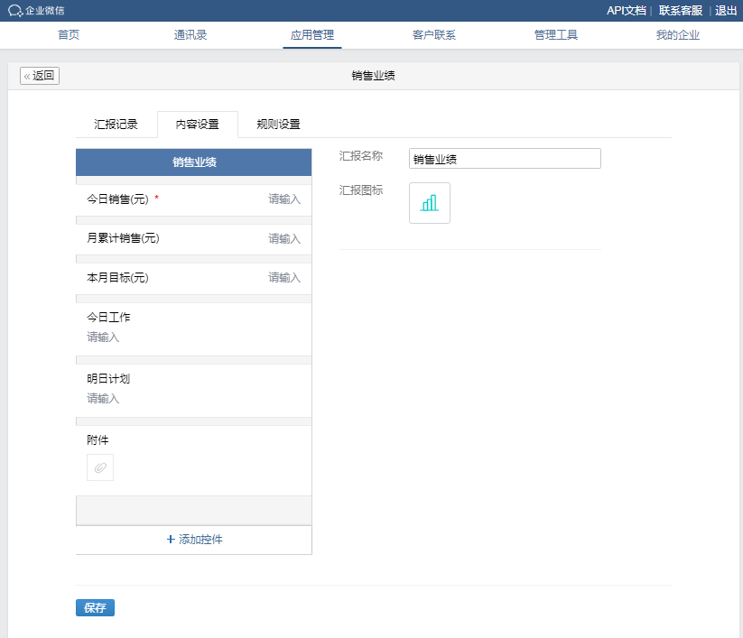Screen dimensions: 743x638
Task: Select the 今日销售(元) field row
Action: coord(194,199)
